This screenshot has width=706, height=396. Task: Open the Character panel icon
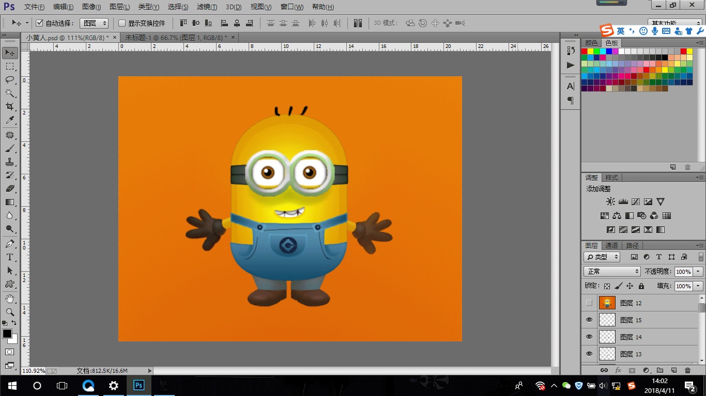571,86
